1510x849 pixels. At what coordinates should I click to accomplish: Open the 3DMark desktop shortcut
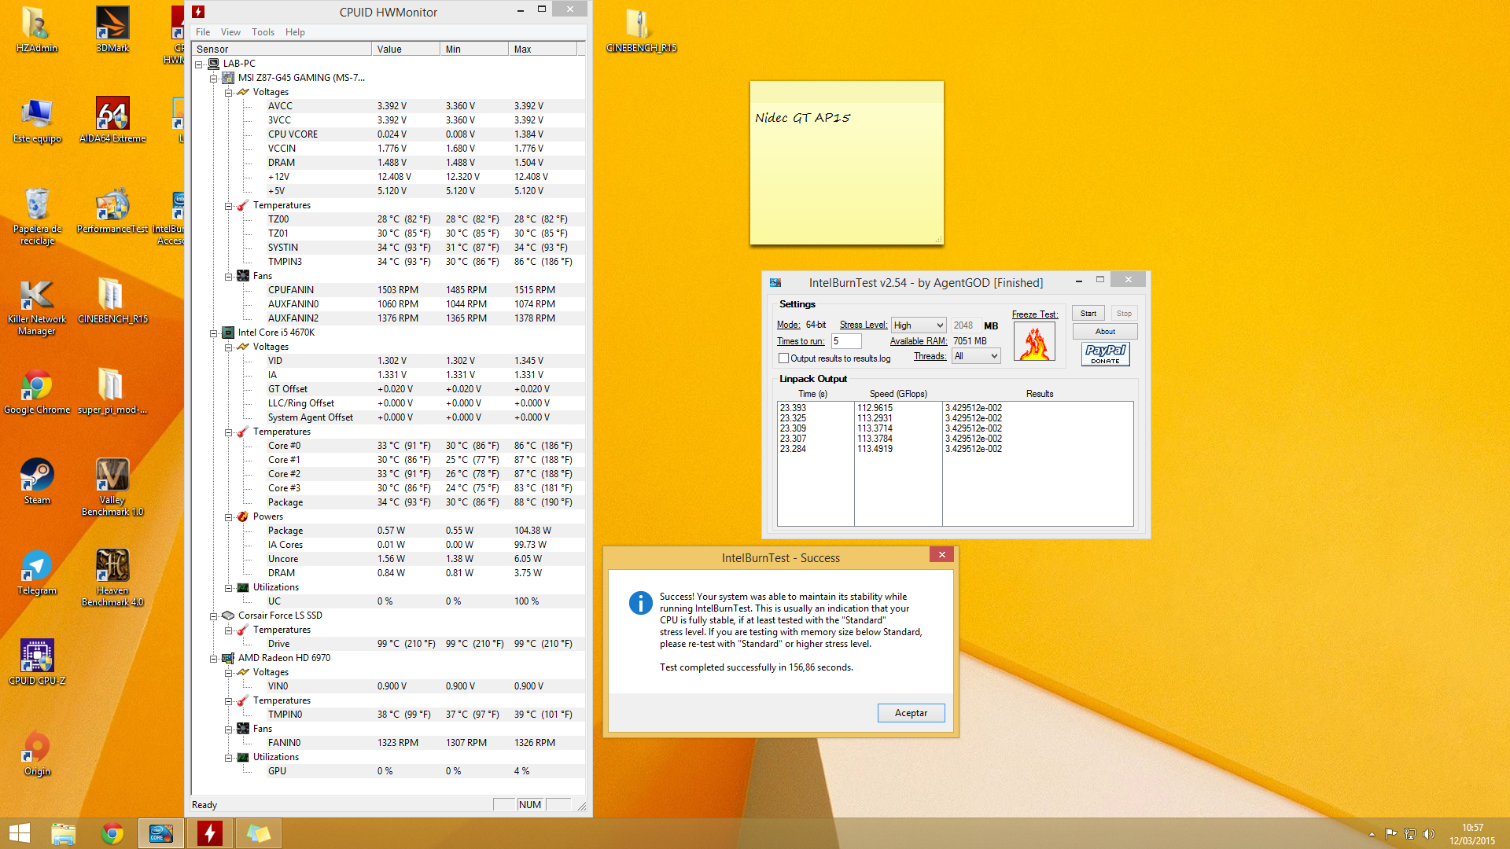[x=112, y=30]
